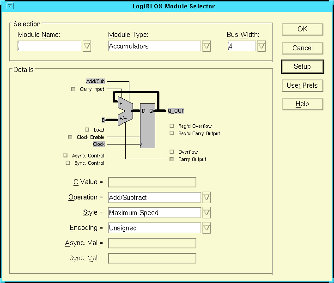The height and width of the screenshot is (283, 334).
Task: Open the Setup button
Action: 302,66
